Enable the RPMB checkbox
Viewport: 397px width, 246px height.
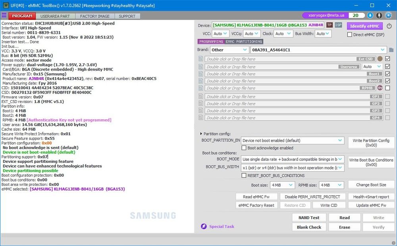pos(387,88)
